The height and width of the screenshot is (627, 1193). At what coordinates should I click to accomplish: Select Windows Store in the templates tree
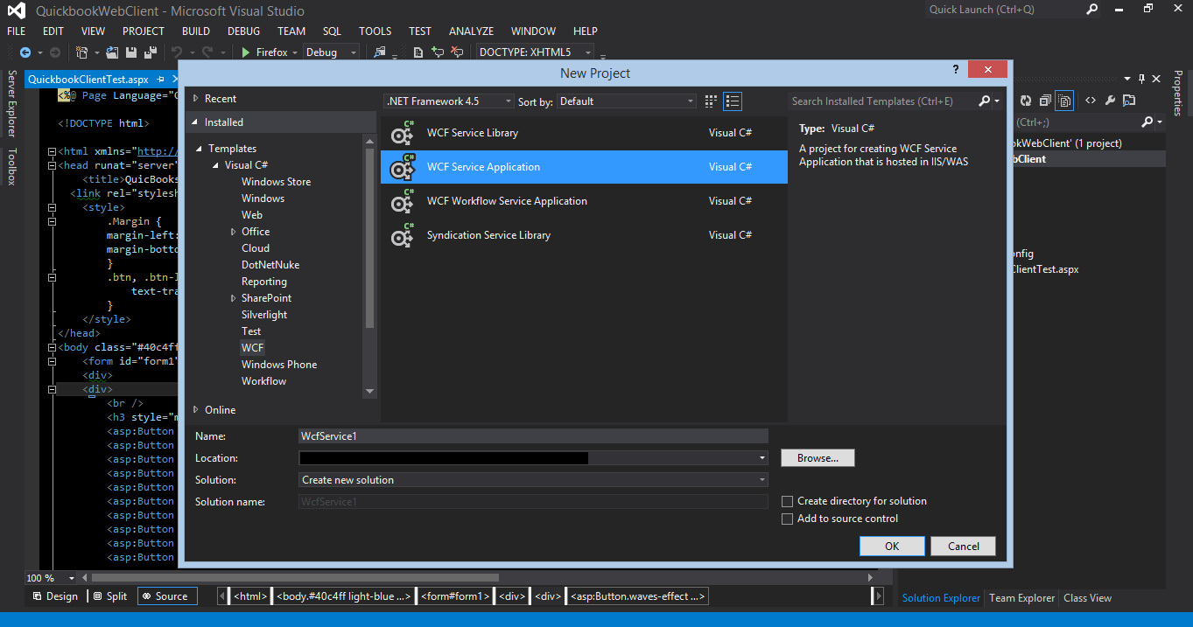point(276,182)
